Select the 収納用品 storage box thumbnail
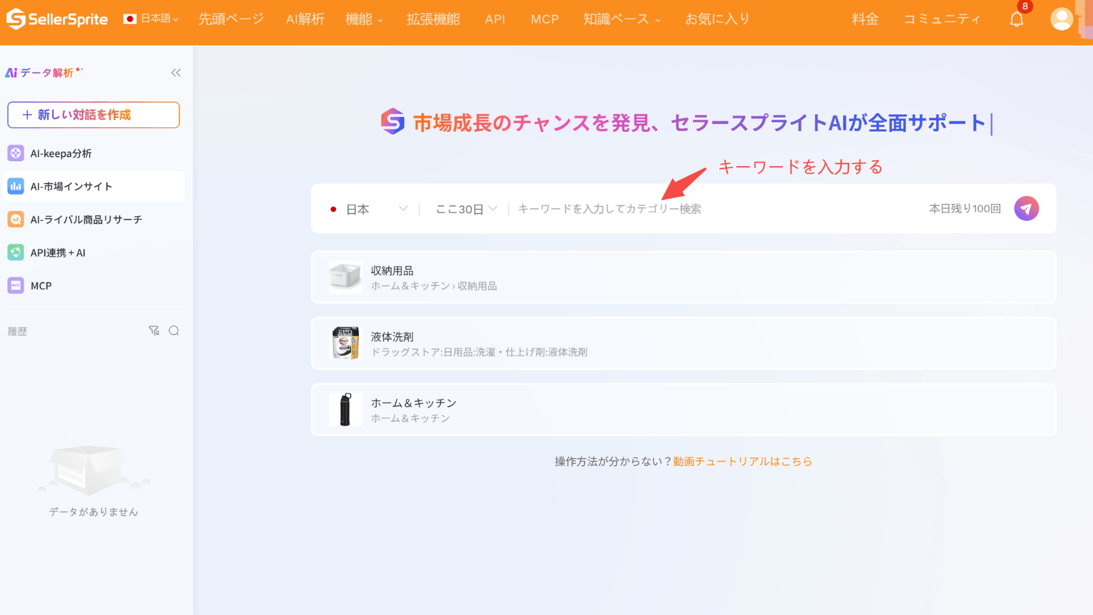 coord(345,277)
